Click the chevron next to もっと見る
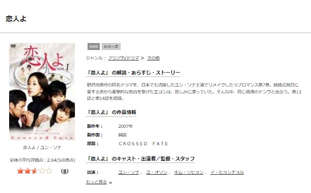 [x=111, y=183]
